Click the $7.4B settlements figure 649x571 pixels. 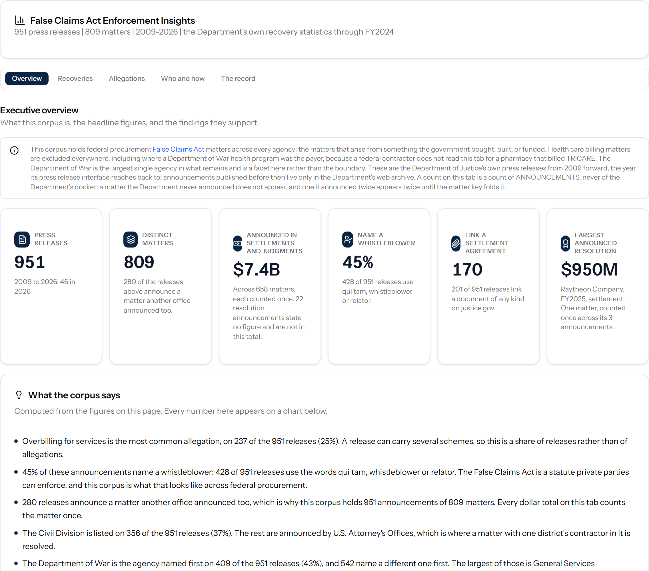point(257,270)
